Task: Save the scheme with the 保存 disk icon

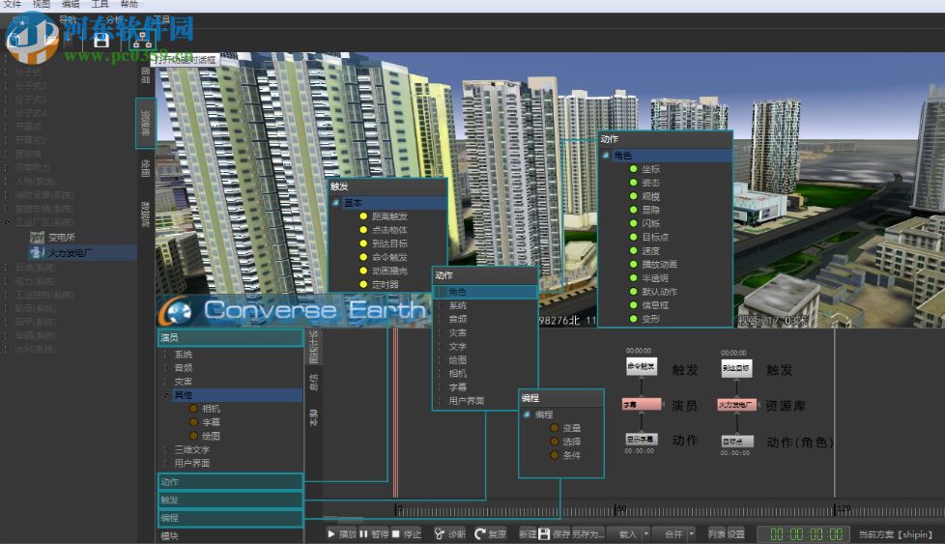Action: click(x=544, y=533)
